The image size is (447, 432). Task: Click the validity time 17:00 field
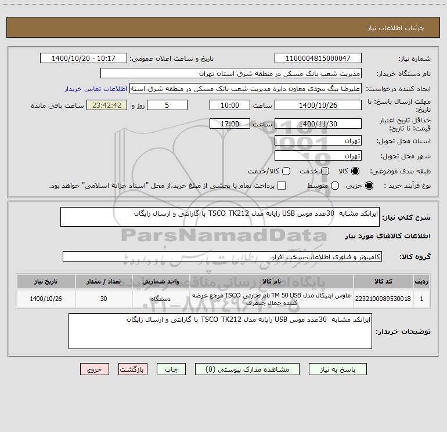(230, 124)
